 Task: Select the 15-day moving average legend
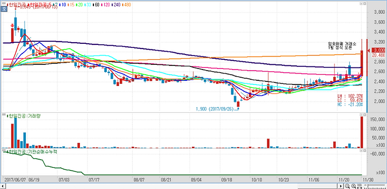[x=71, y=5]
